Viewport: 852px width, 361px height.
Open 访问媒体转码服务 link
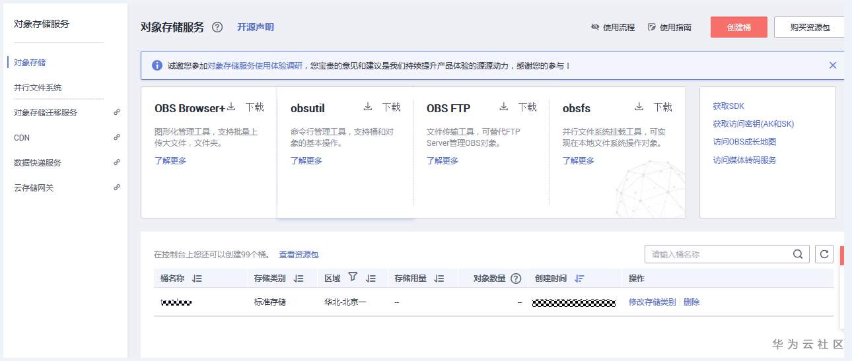pyautogui.click(x=745, y=160)
